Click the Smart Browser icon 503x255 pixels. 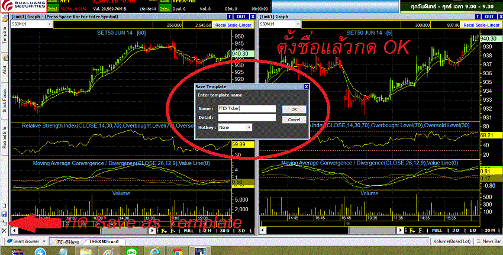[x=9, y=241]
